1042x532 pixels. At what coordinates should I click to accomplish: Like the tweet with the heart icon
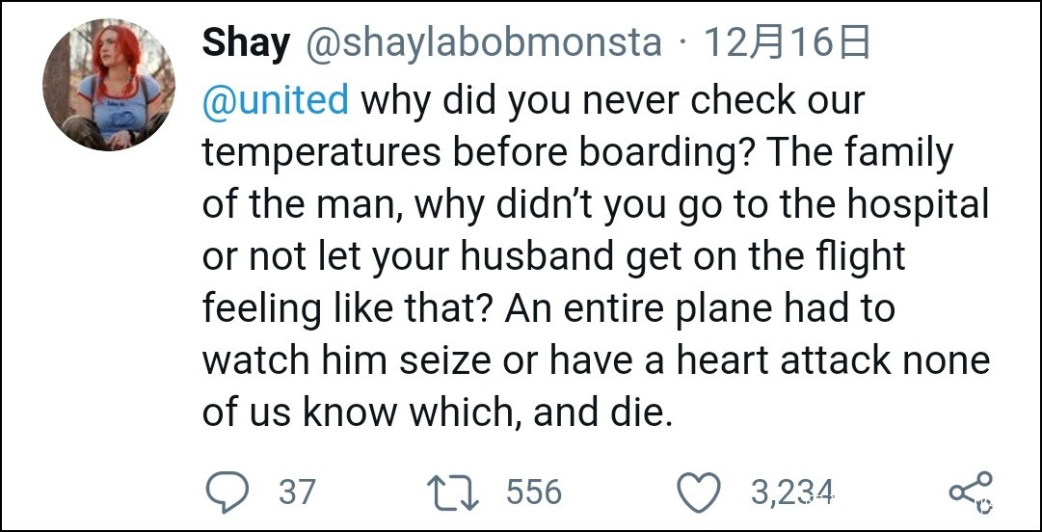tap(702, 492)
